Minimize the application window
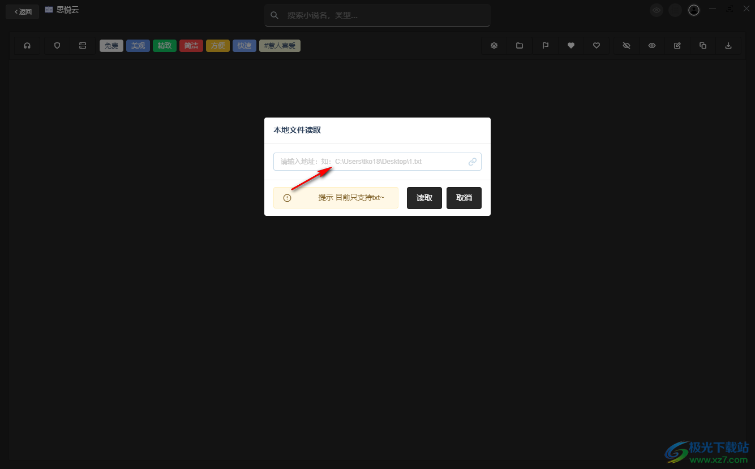This screenshot has width=755, height=469. [x=713, y=9]
